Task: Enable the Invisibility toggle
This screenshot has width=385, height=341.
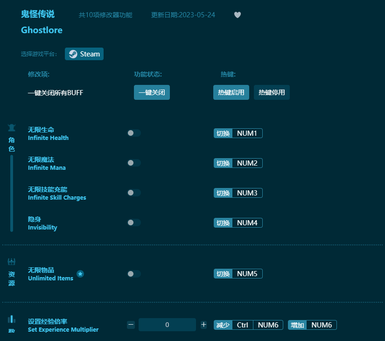Action: coord(134,223)
